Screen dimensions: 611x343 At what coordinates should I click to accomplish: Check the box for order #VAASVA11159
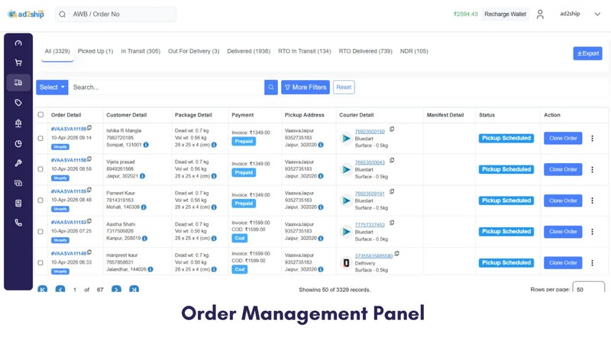[x=40, y=138]
